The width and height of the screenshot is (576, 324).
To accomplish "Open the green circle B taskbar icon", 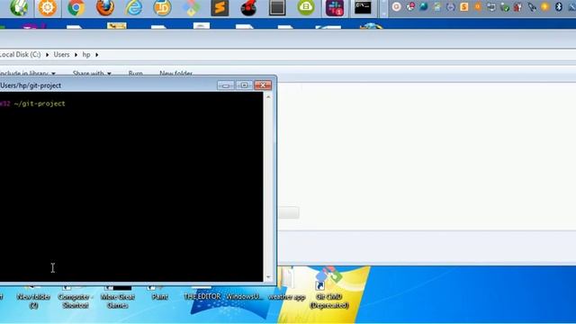I will click(x=306, y=7).
